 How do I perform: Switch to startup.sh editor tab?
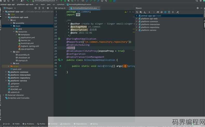(60, 8)
